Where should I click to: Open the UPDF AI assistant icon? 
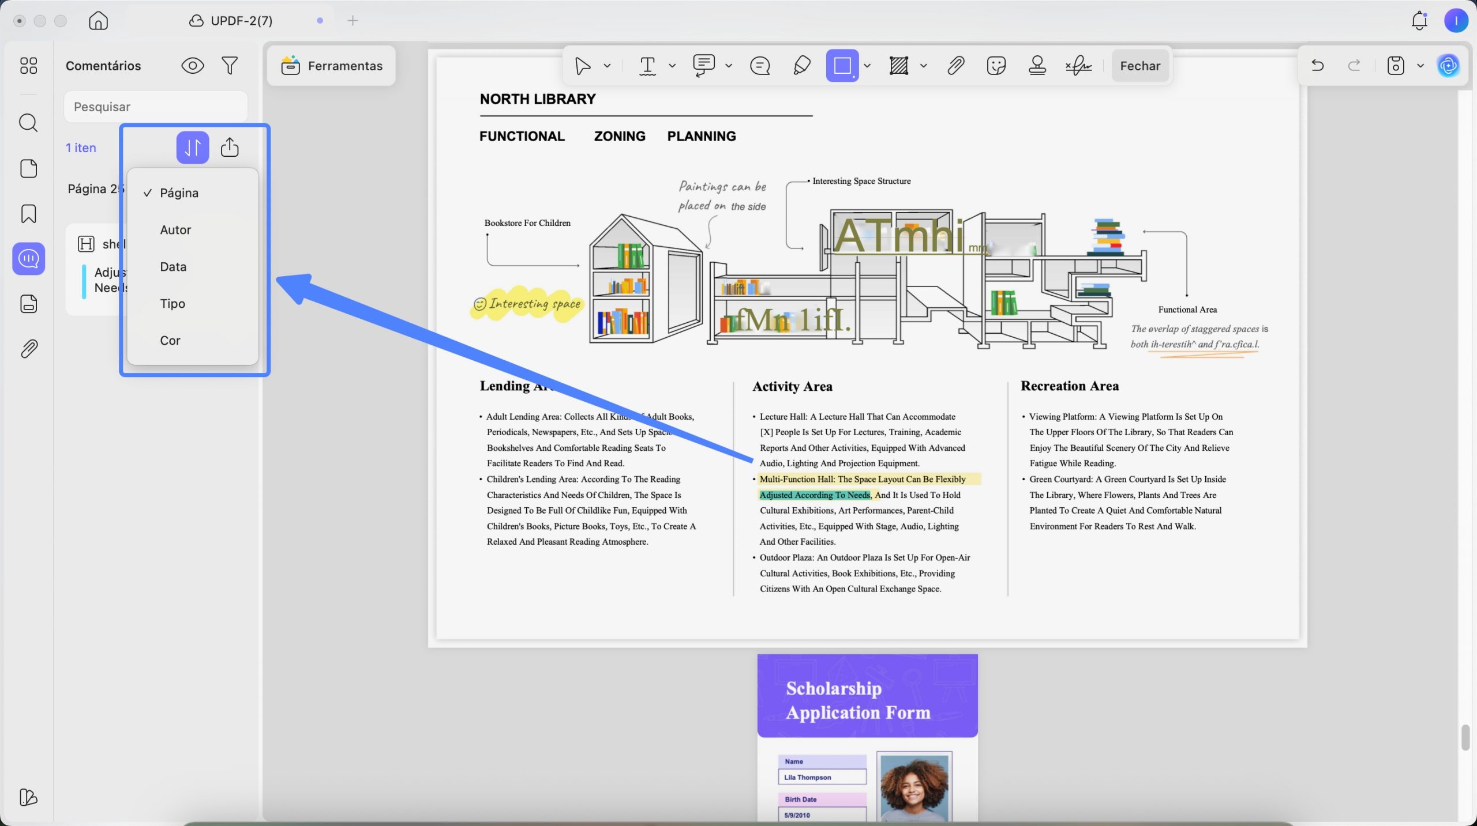coord(1448,66)
